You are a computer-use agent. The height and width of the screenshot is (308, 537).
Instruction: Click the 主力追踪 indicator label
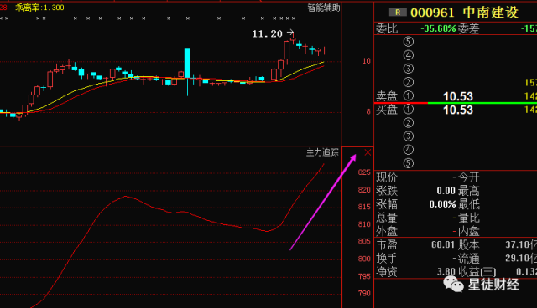click(322, 152)
